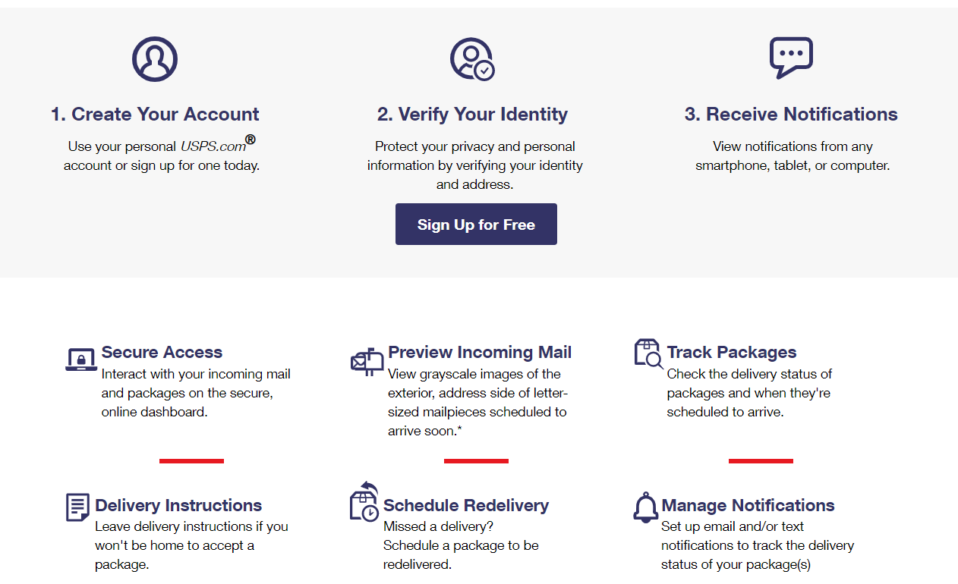Click the Preview Incoming Mail heading
The image size is (958, 584).
[x=479, y=352]
